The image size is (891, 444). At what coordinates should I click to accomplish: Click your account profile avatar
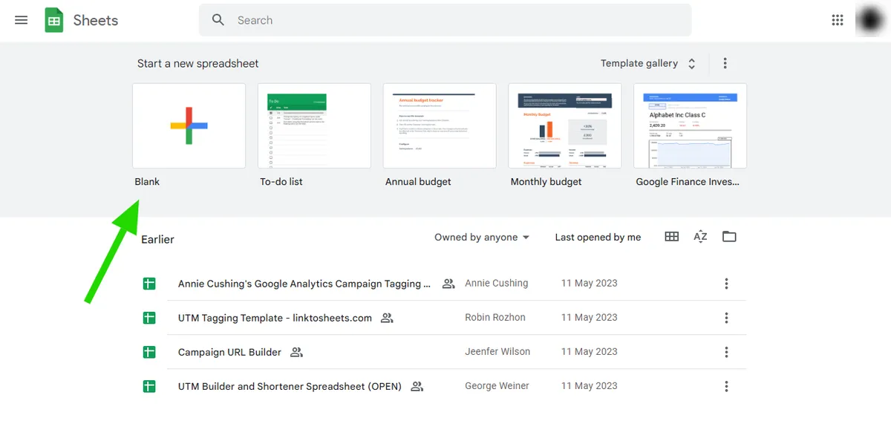(x=870, y=20)
